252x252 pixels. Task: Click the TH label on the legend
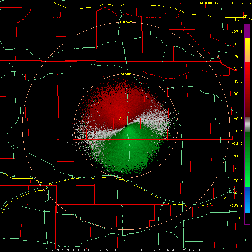click(241, 218)
